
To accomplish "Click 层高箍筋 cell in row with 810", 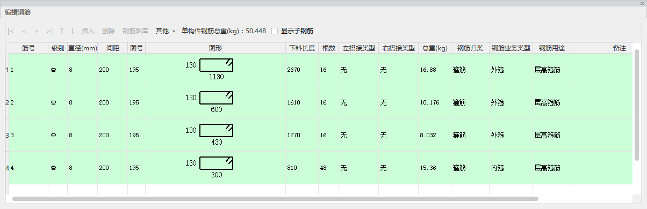I will pyautogui.click(x=552, y=168).
